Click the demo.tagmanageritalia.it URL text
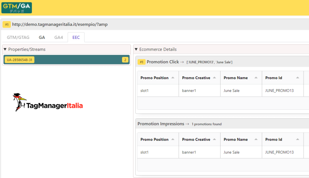This screenshot has height=178, width=309. (x=60, y=24)
